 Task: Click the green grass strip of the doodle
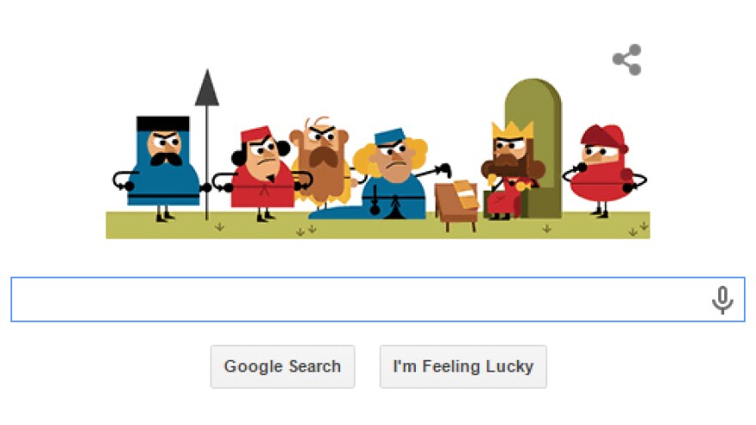378,226
